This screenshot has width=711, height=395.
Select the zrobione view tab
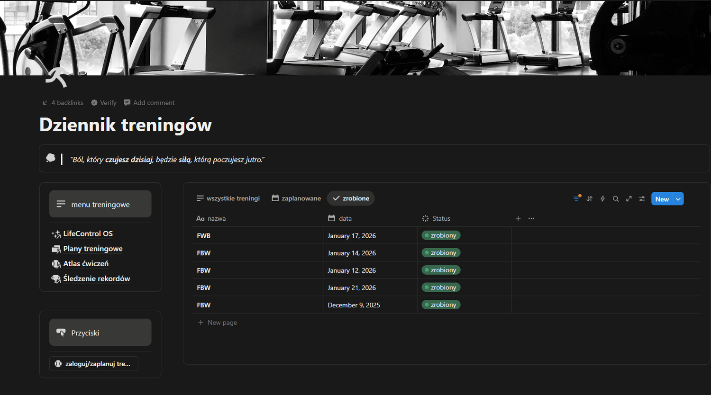click(x=351, y=198)
